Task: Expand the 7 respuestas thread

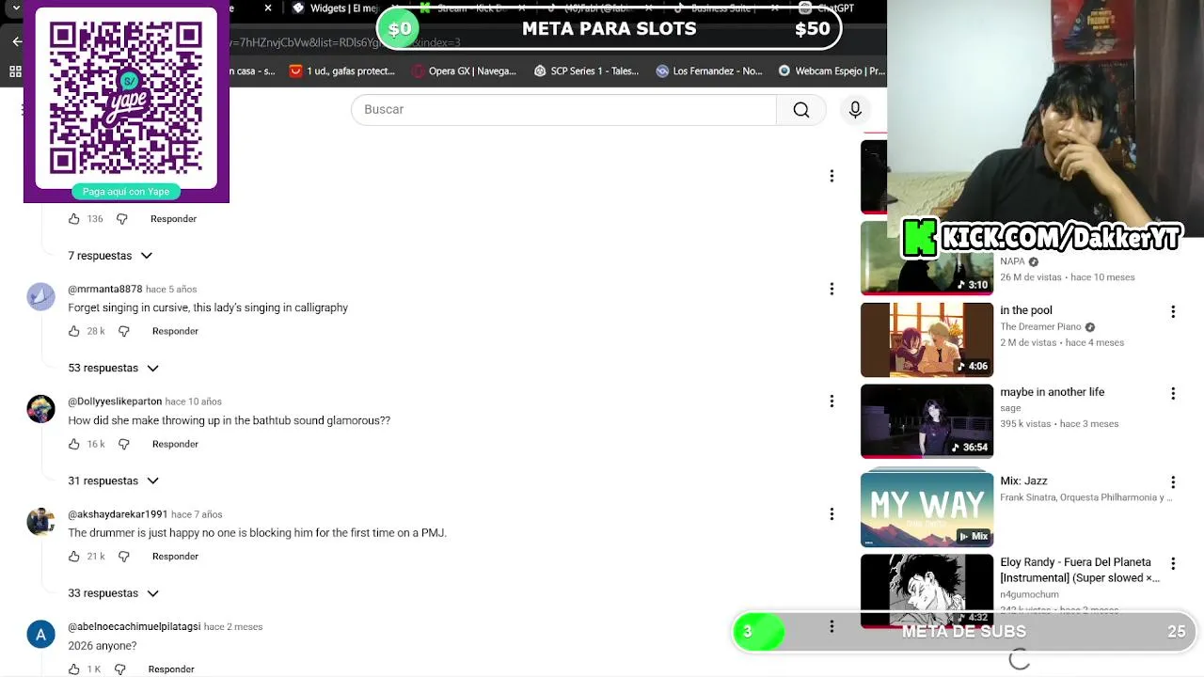Action: 110,256
